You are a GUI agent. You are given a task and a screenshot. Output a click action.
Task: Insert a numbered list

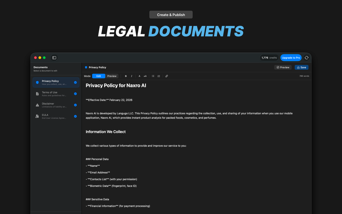(x=159, y=76)
